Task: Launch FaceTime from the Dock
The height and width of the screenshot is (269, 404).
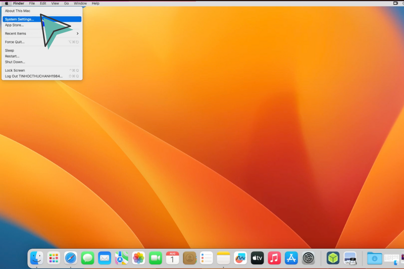Action: pyautogui.click(x=156, y=258)
